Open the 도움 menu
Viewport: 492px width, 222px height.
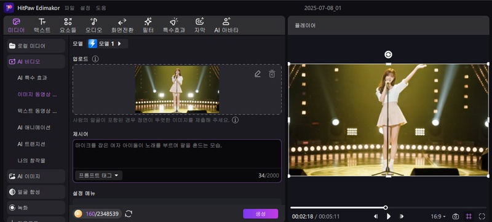101,8
